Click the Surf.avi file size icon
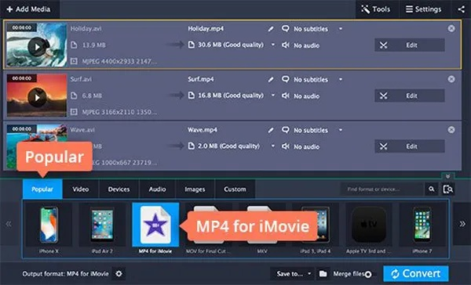 click(x=74, y=96)
